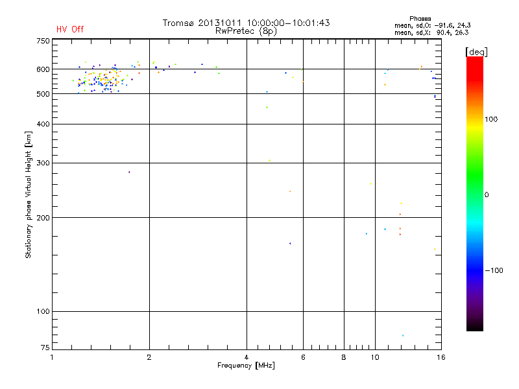Click the y-axis tick label '200'
The height and width of the screenshot is (389, 519).
pyautogui.click(x=43, y=218)
